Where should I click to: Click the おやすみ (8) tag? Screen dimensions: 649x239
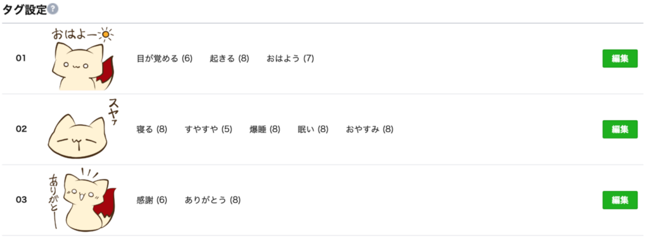(369, 130)
